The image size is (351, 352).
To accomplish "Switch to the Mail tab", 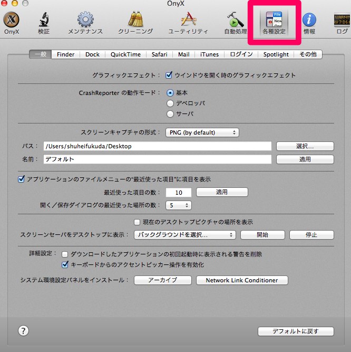I will click(184, 54).
